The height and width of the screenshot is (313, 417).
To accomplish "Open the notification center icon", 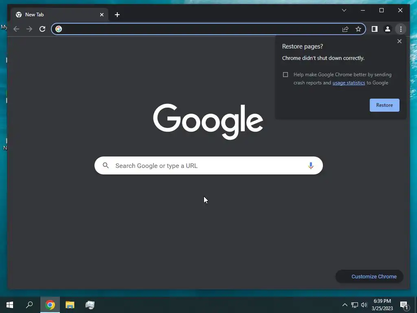I will (404, 306).
